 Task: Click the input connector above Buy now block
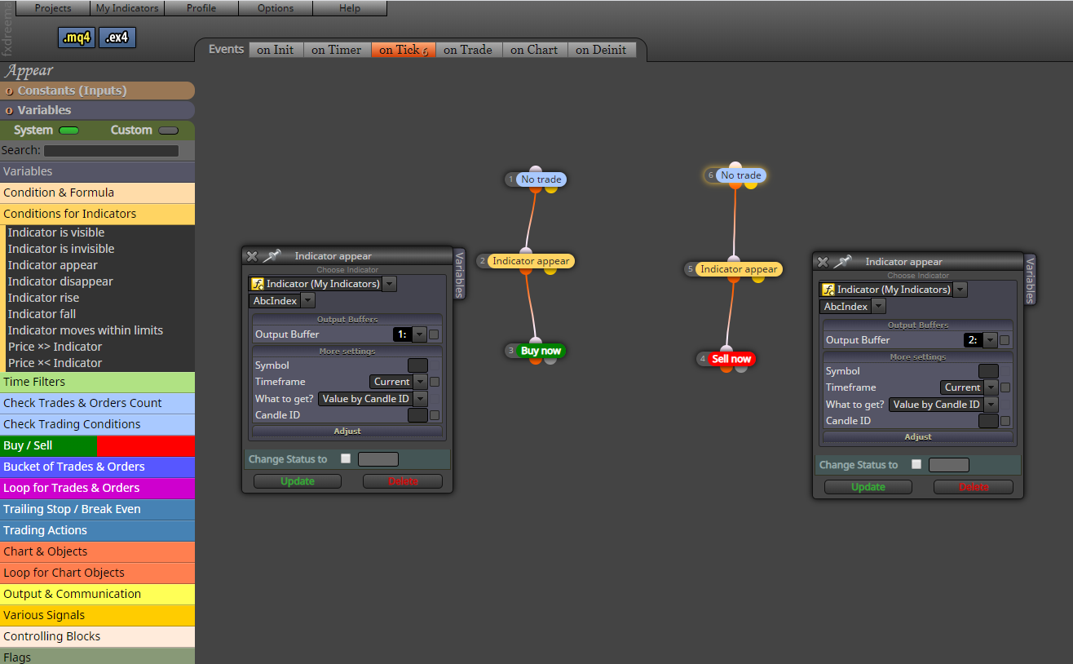pyautogui.click(x=535, y=342)
